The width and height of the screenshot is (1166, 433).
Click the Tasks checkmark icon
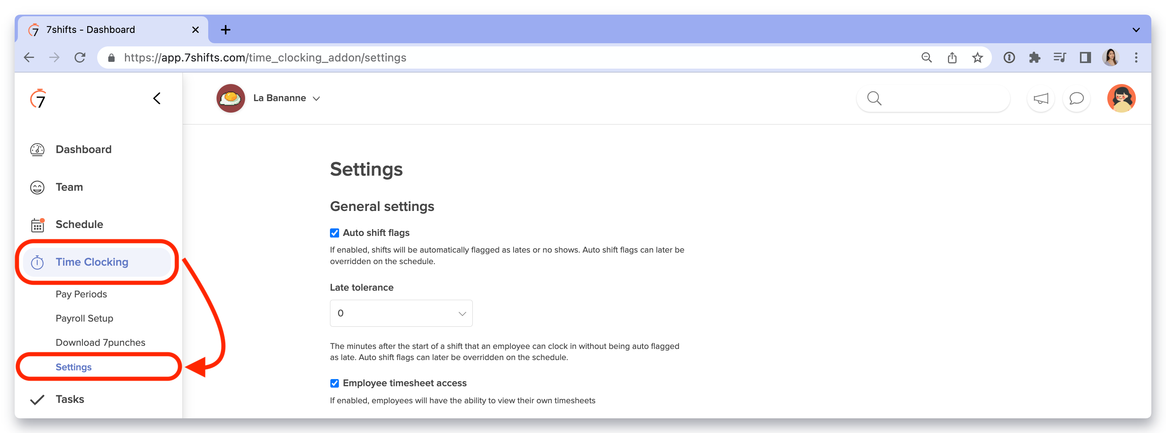pos(37,400)
